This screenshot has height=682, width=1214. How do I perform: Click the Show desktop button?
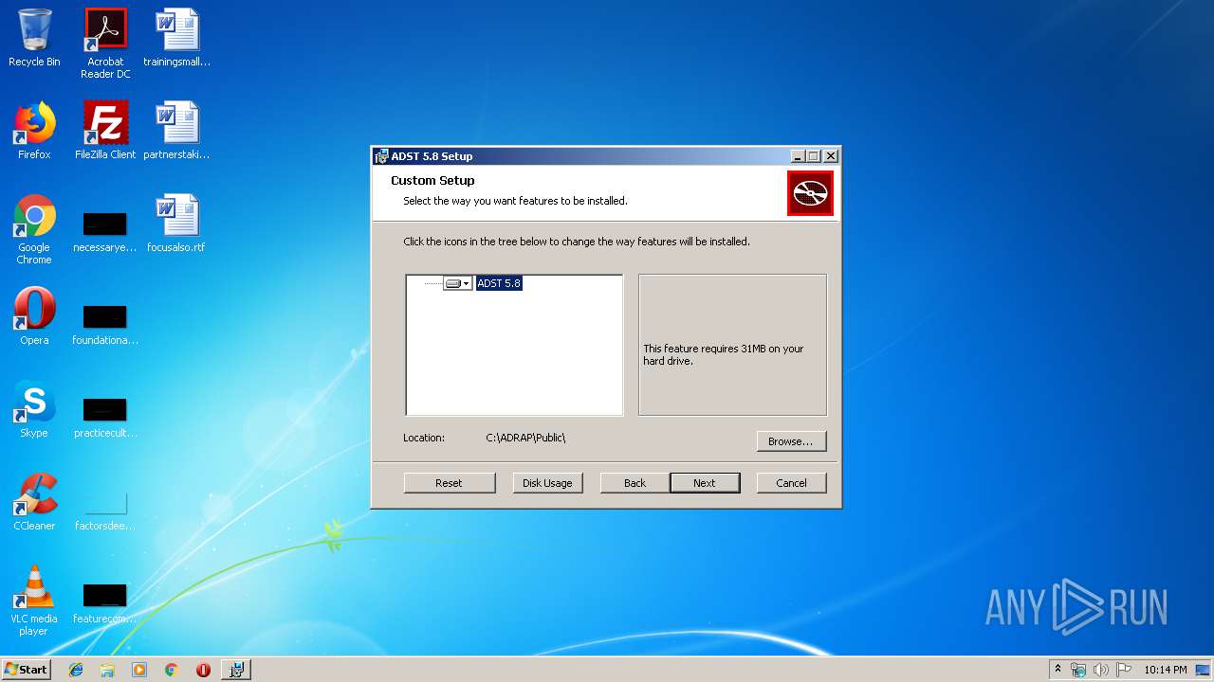(1204, 670)
